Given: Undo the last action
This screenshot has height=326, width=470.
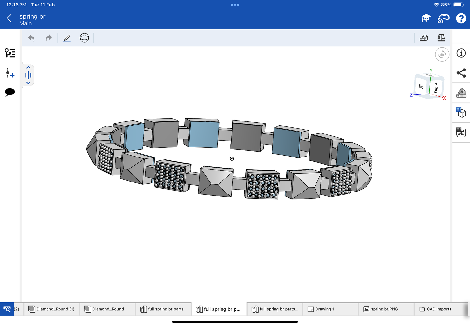Looking at the screenshot, I should 31,38.
